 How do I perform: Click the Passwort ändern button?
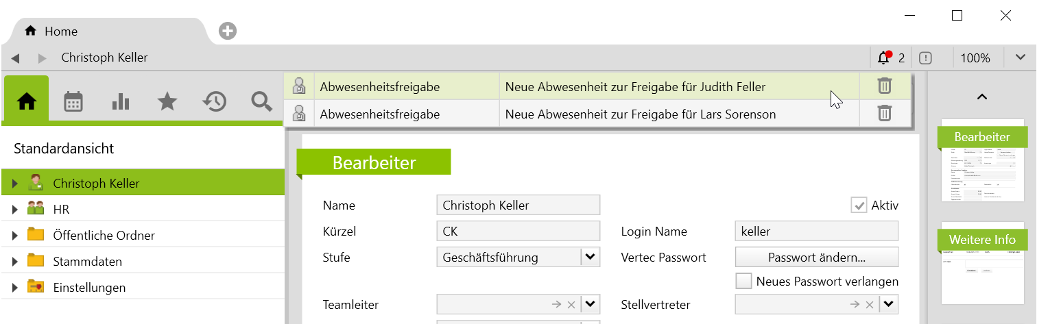(x=816, y=258)
